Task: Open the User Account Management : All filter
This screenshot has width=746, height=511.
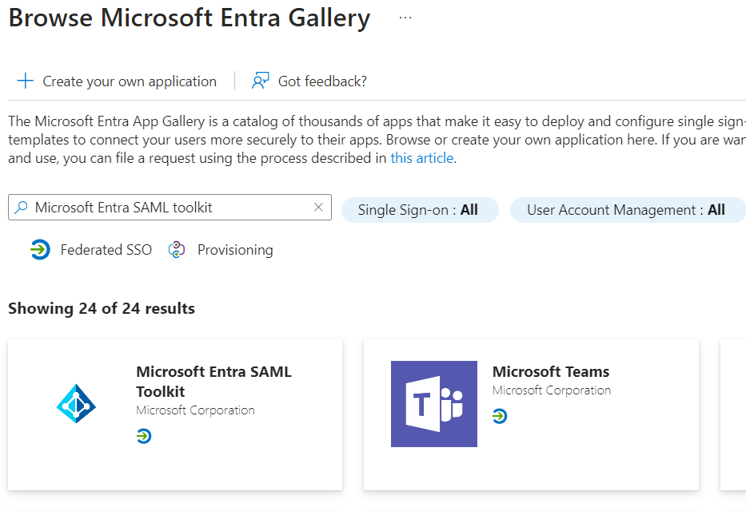Action: [628, 210]
